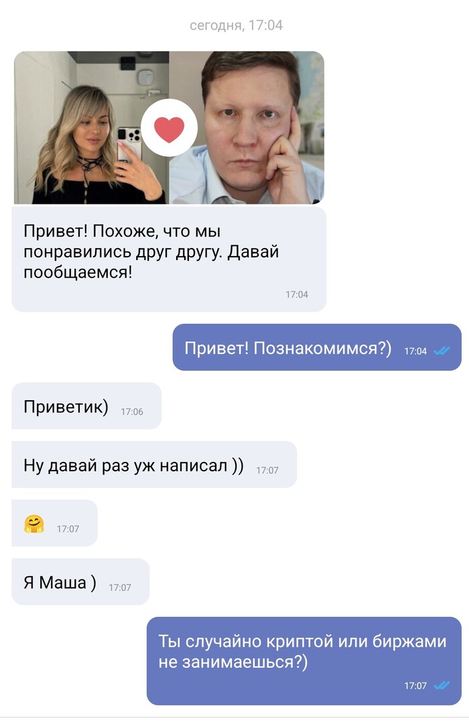This screenshot has width=469, height=722.
Task: Click the 'сегодня, 17:04' date header
Action: coord(236,25)
